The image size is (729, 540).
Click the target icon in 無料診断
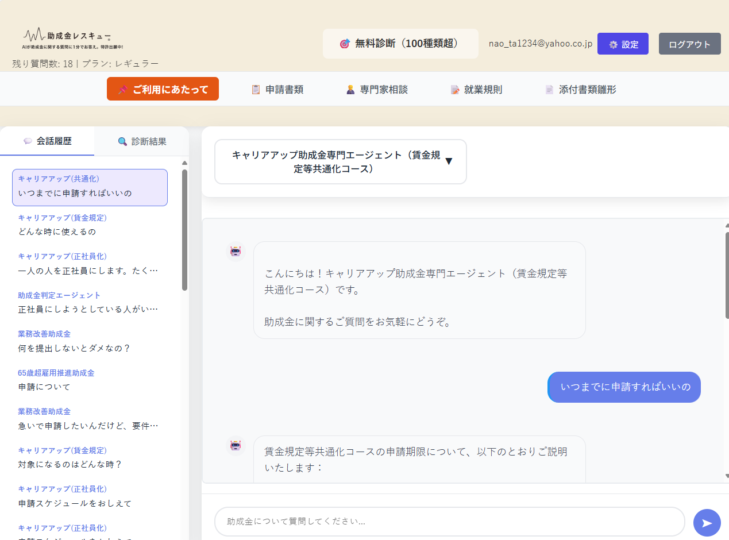click(345, 44)
